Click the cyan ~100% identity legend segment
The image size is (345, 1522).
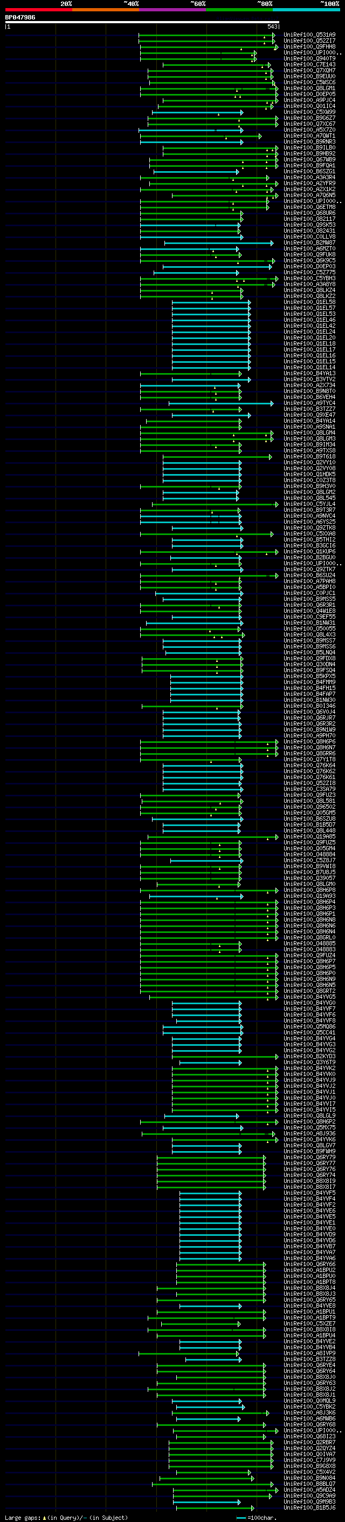tap(307, 10)
